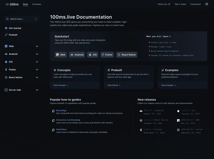Image resolution: width=214 pixels, height=159 pixels.
Task: Go to Dashboard from the header
Action: point(195,4)
